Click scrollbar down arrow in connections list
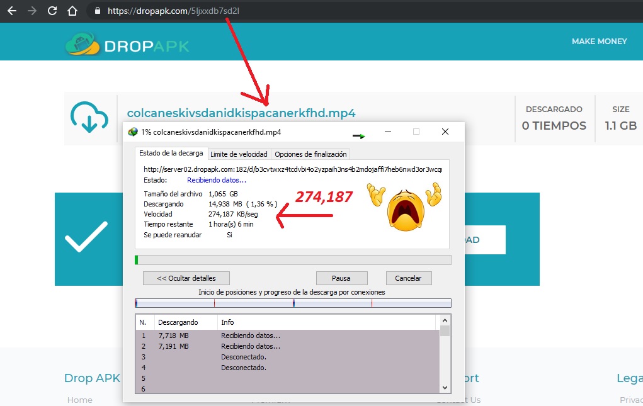The width and height of the screenshot is (643, 406). (x=445, y=388)
